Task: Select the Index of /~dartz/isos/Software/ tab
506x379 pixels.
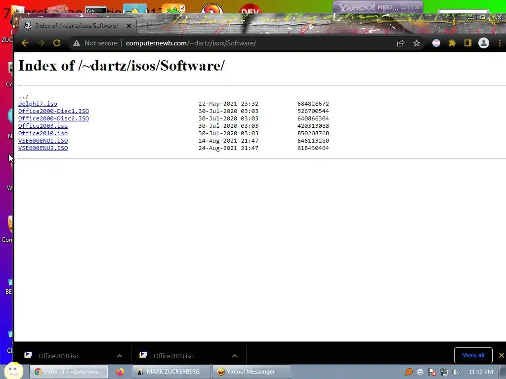Action: tap(77, 26)
